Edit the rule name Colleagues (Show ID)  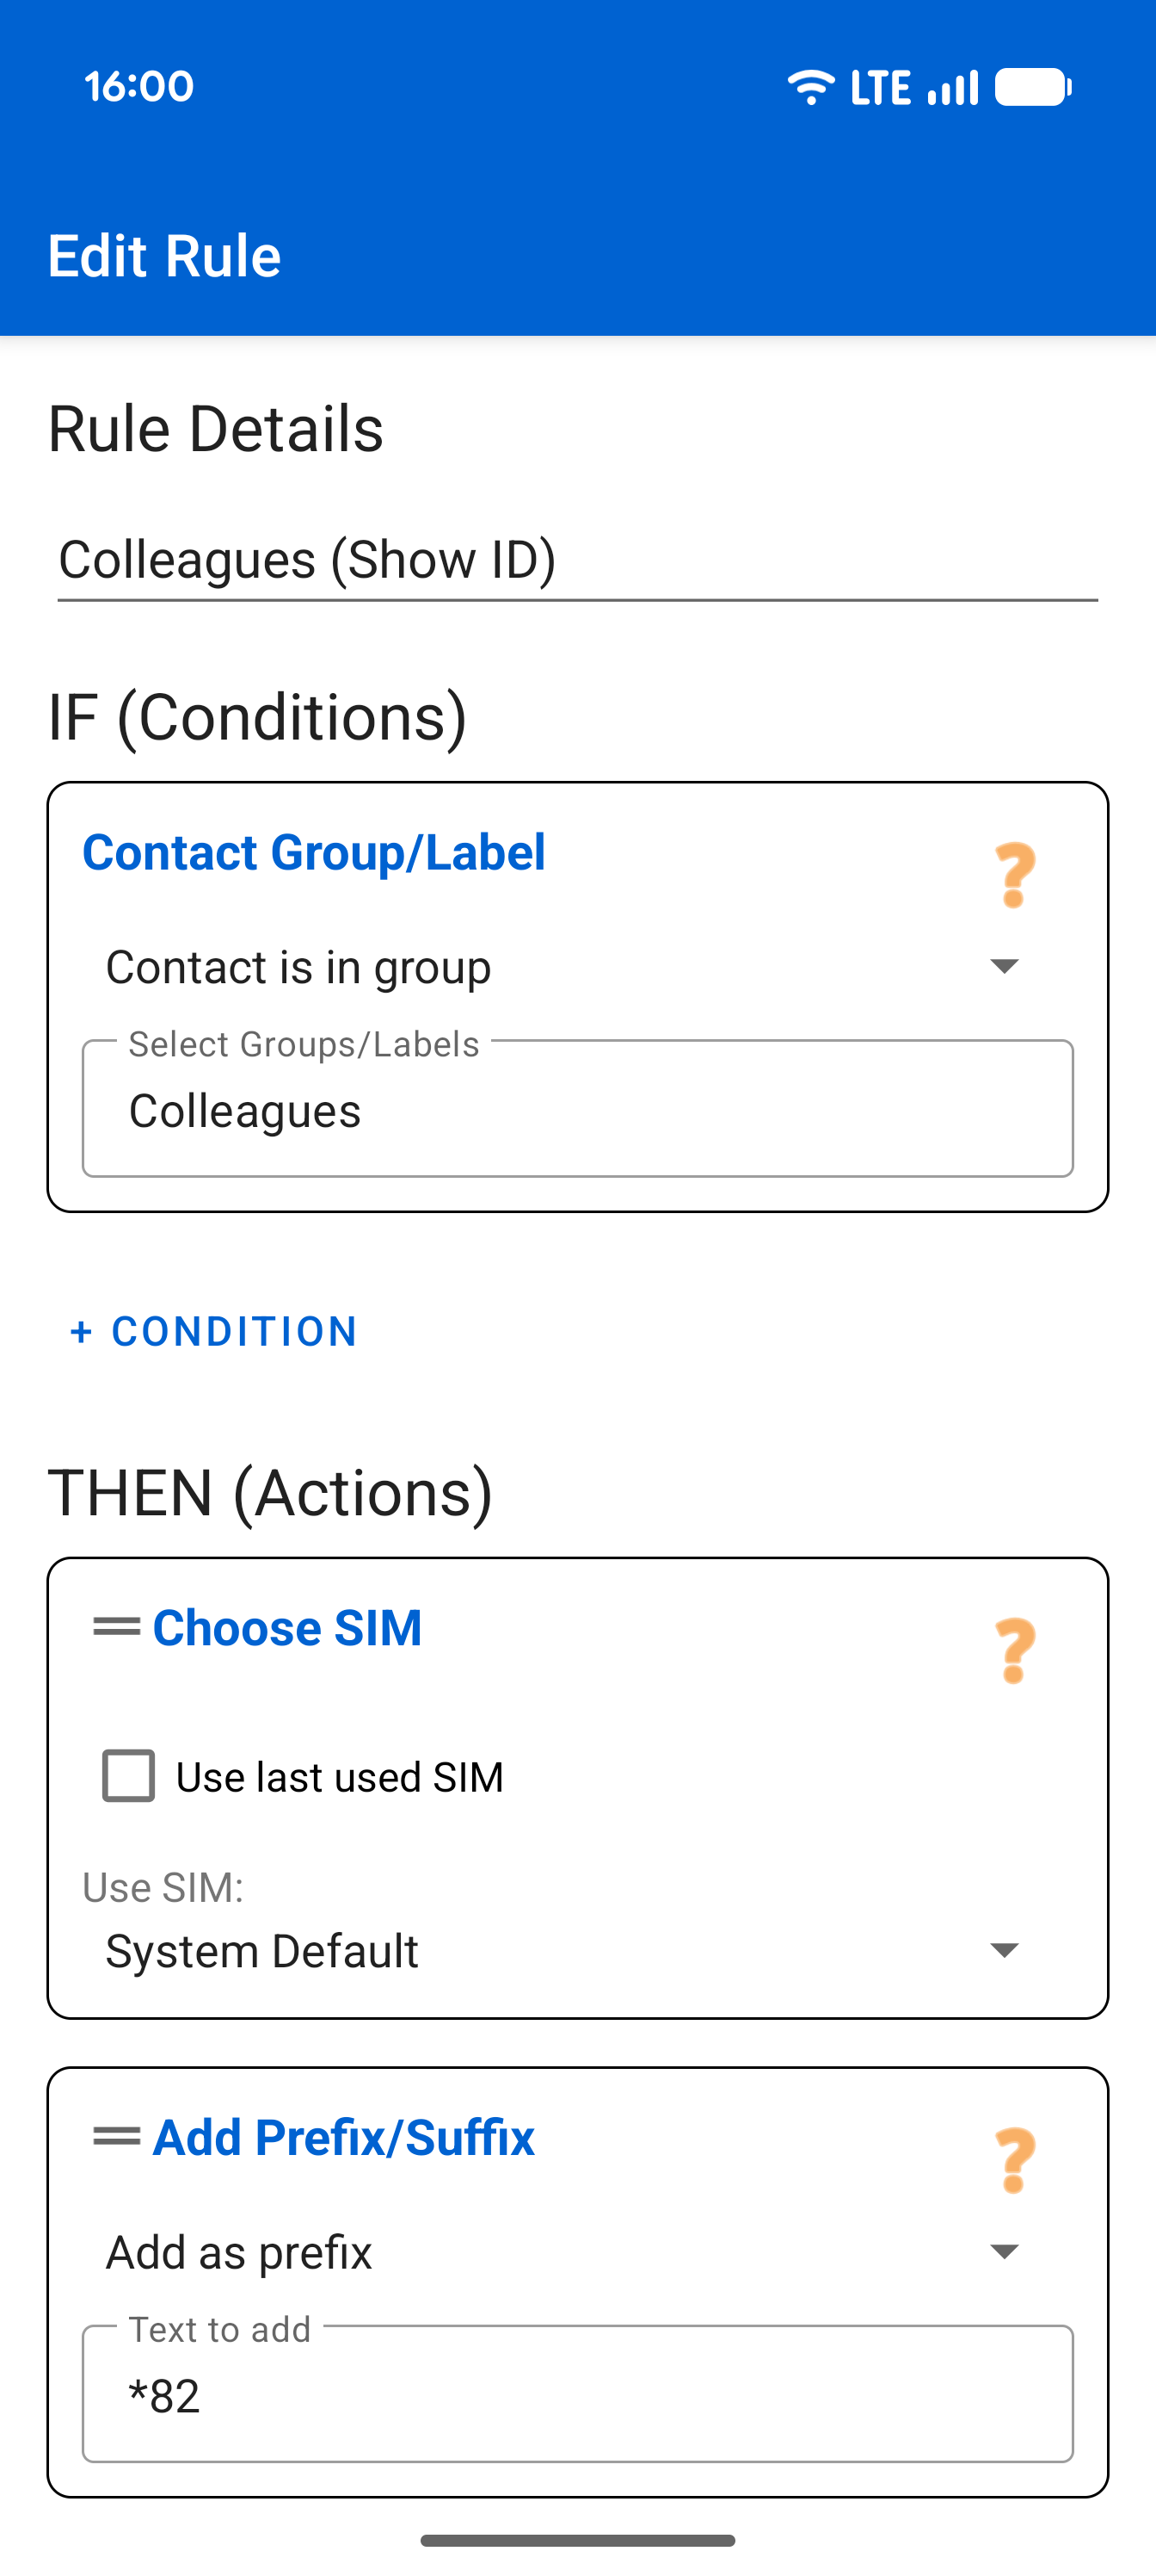click(x=577, y=560)
